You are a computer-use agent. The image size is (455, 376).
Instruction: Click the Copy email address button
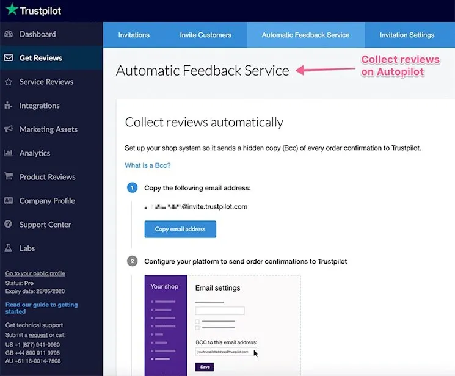[x=180, y=229]
